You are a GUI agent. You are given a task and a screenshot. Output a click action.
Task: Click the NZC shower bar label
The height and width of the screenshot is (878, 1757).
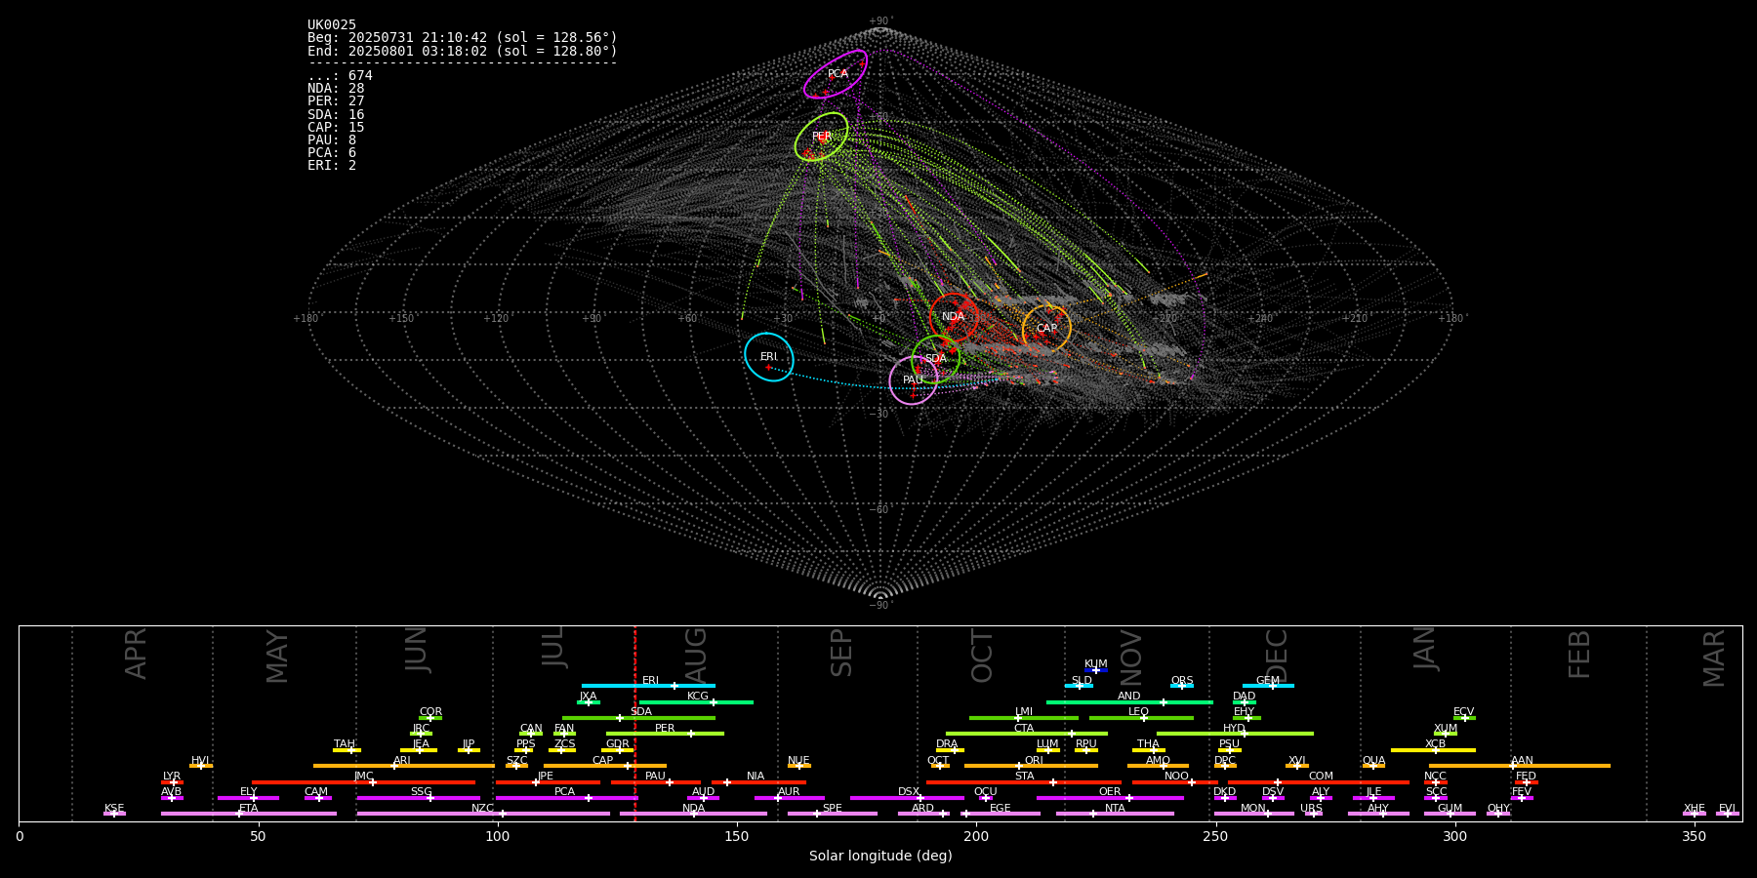(483, 809)
